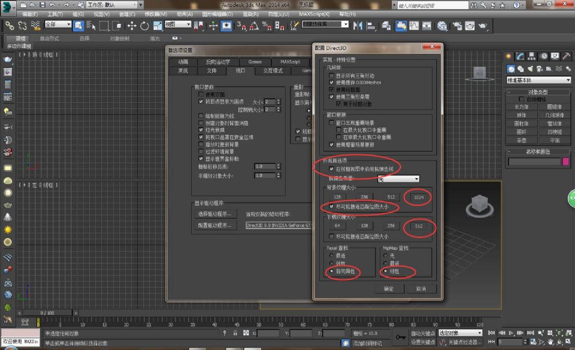
Task: Toggle 显示世界坐标轴 checkbox
Action: (201, 159)
